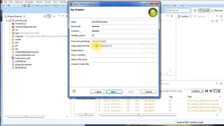Select maps.jar in Project Explorer

pyautogui.click(x=19, y=36)
